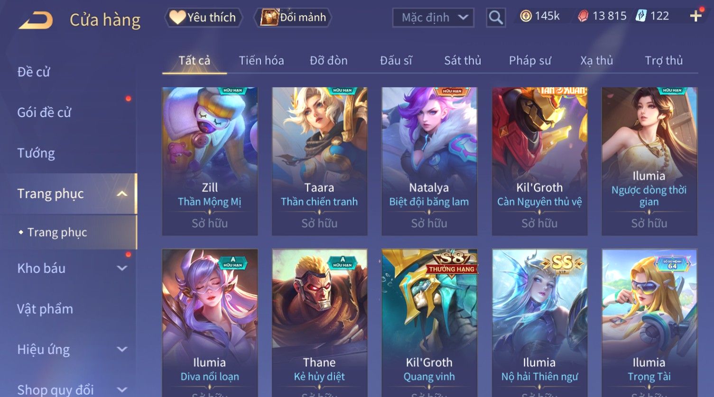This screenshot has height=397, width=714.
Task: Expand the Kho báu sidebar section
Action: tap(122, 268)
